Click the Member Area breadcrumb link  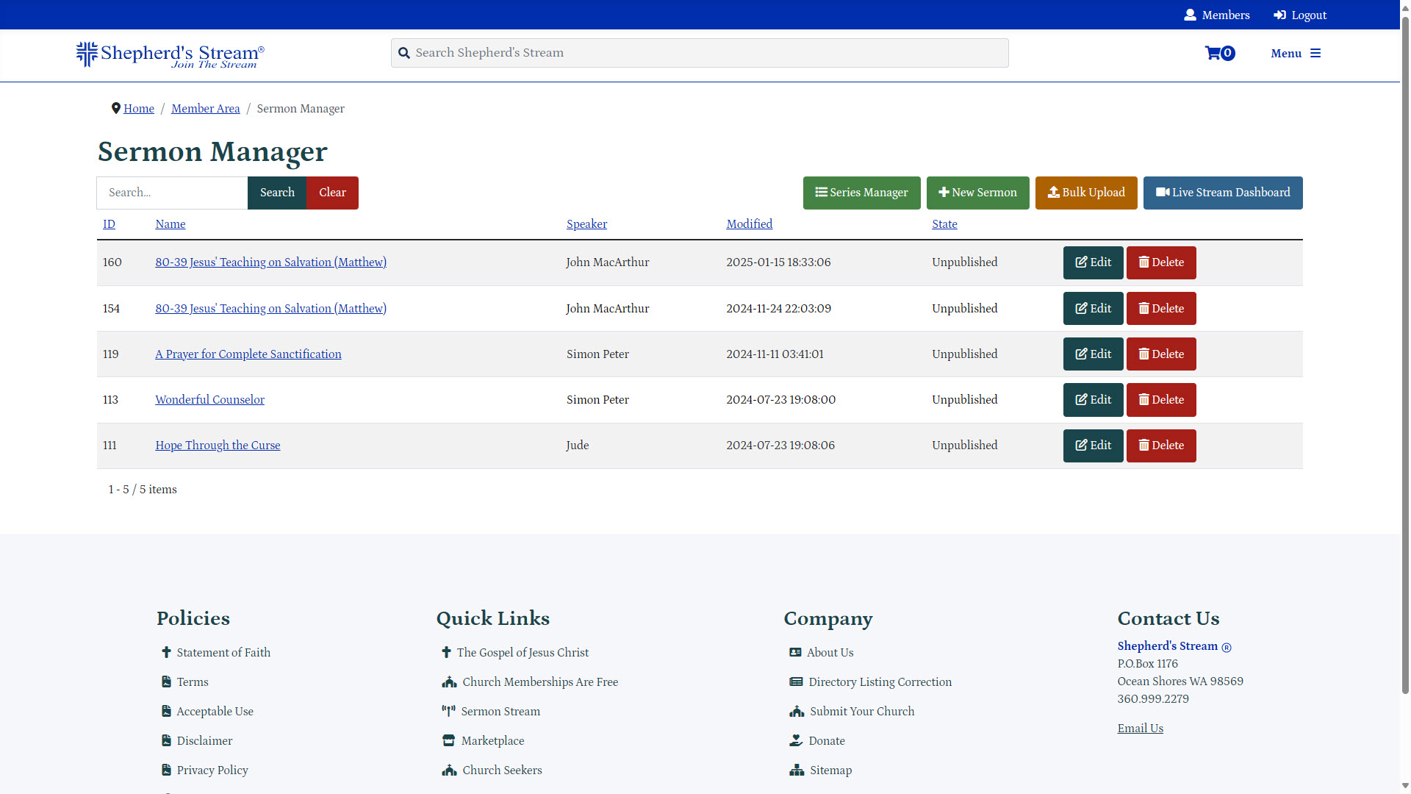206,107
